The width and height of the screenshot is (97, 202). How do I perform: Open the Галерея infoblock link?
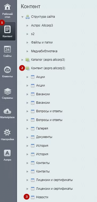pyautogui.click(x=42, y=128)
